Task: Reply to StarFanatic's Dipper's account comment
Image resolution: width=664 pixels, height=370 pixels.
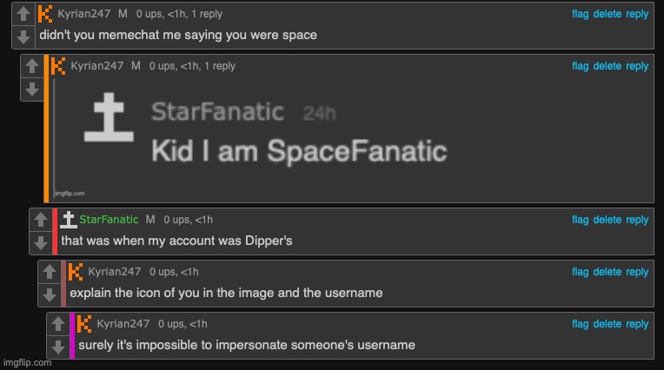Action: [637, 220]
